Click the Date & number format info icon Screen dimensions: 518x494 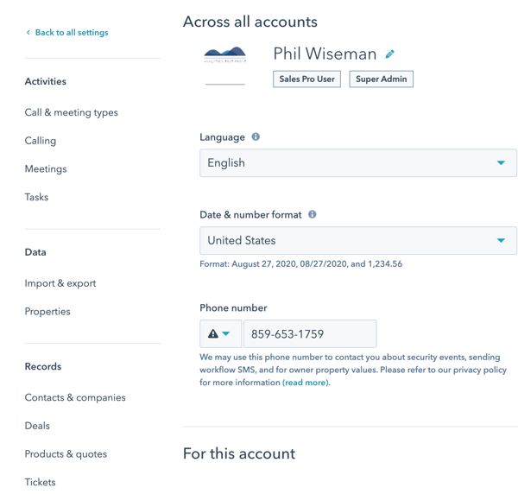313,214
